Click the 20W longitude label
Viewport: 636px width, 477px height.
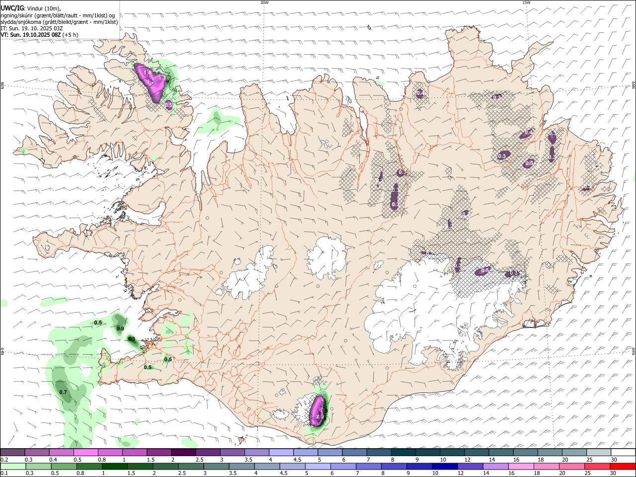coord(264,2)
